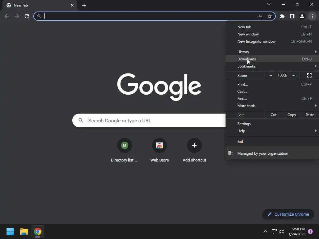Viewport: 319px width, 239px height.
Task: Expand the History submenu
Action: [272, 52]
